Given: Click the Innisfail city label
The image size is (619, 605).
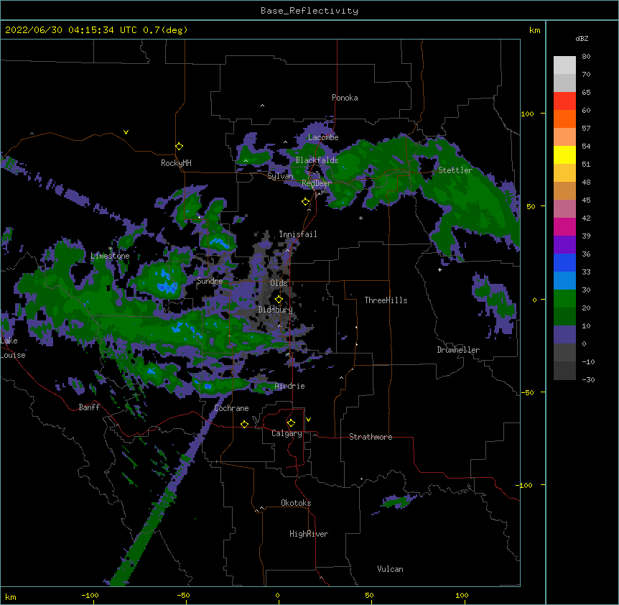Looking at the screenshot, I should pos(298,234).
